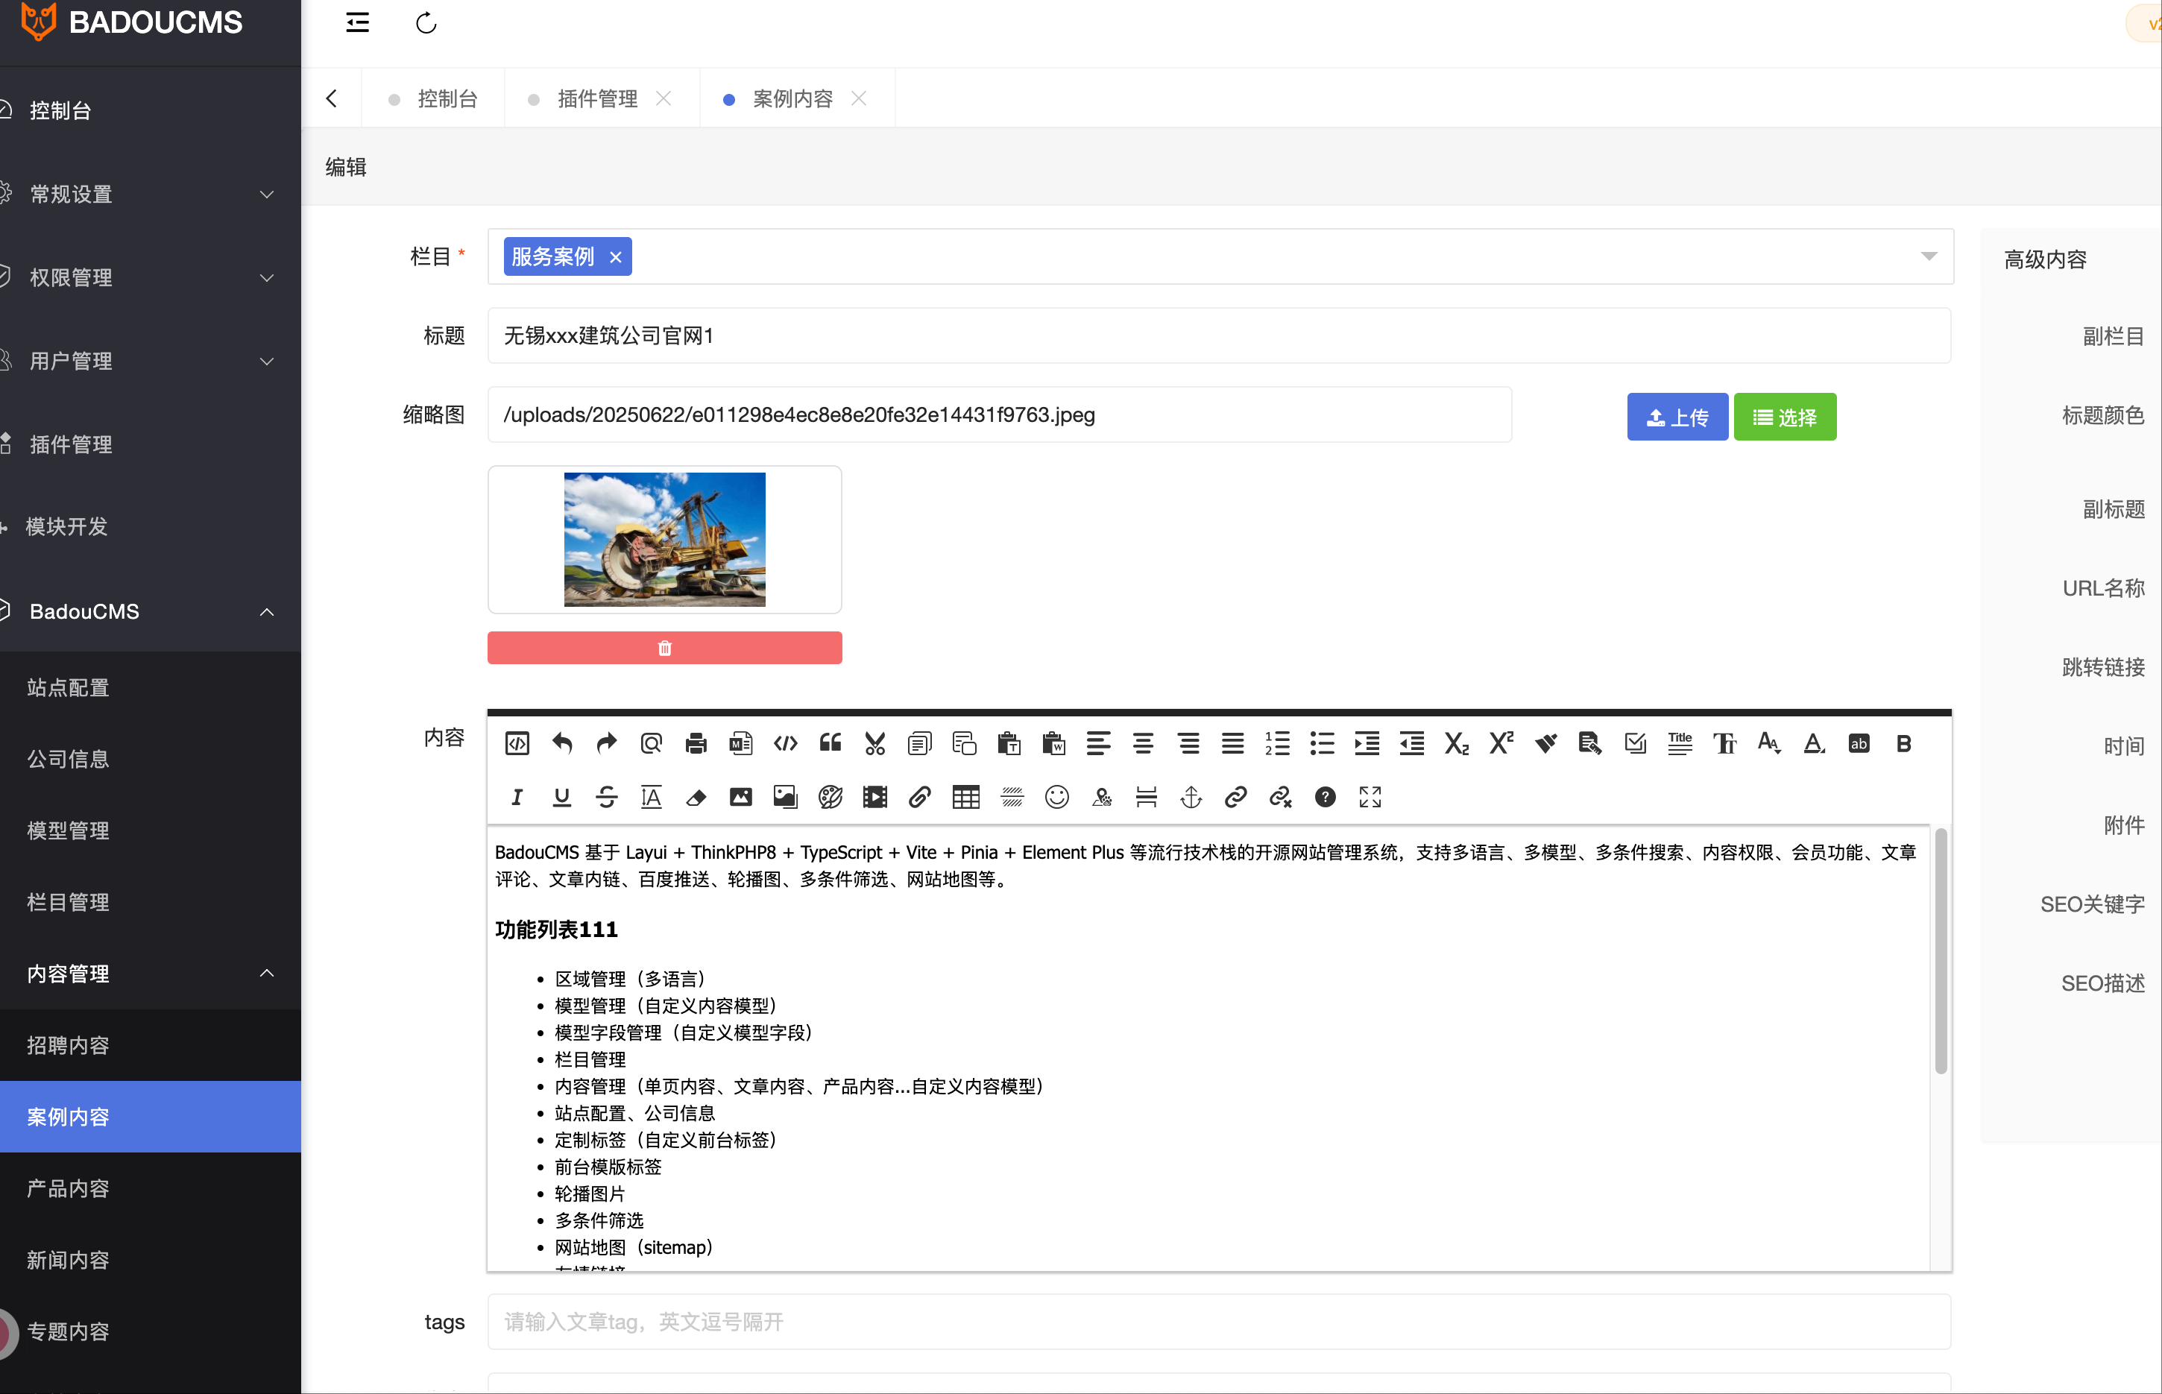Switch the editor to fullscreen mode

[x=1370, y=798]
